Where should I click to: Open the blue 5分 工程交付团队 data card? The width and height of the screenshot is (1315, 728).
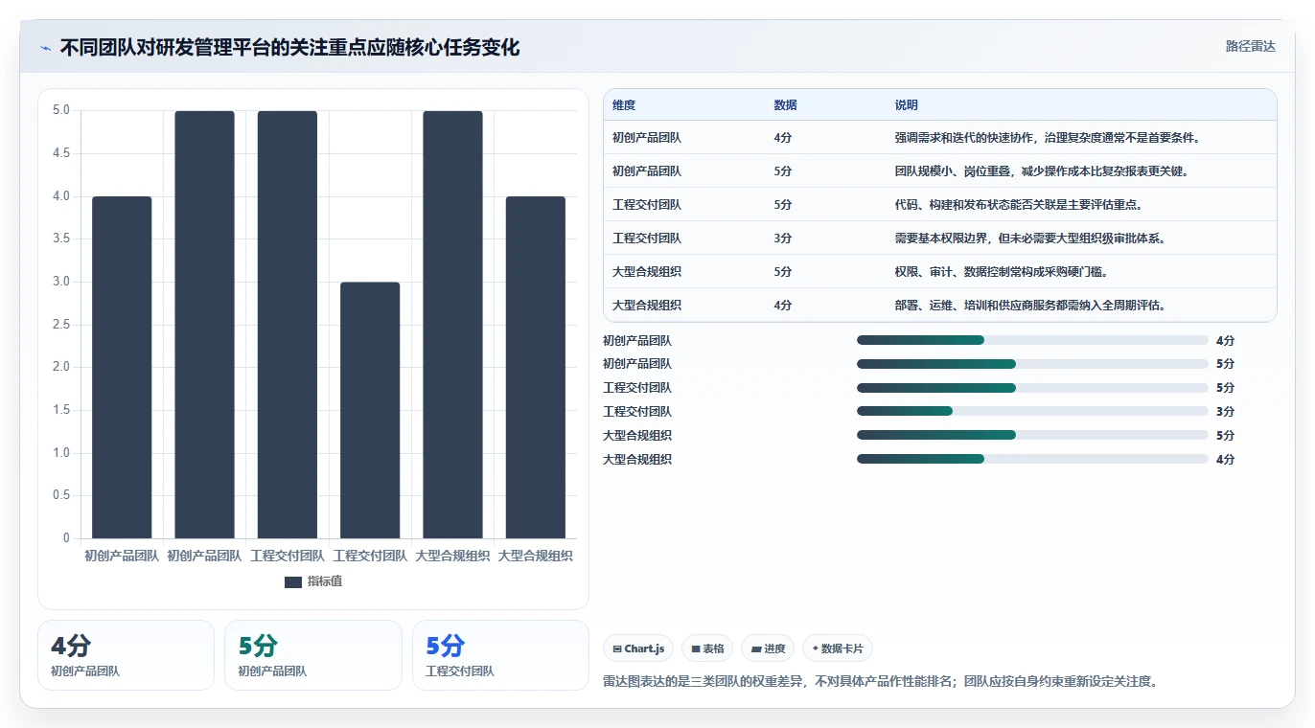500,655
